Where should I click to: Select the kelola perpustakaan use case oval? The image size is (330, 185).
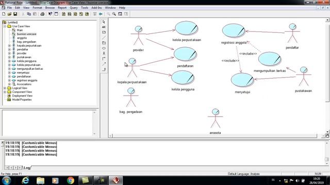(x=186, y=28)
